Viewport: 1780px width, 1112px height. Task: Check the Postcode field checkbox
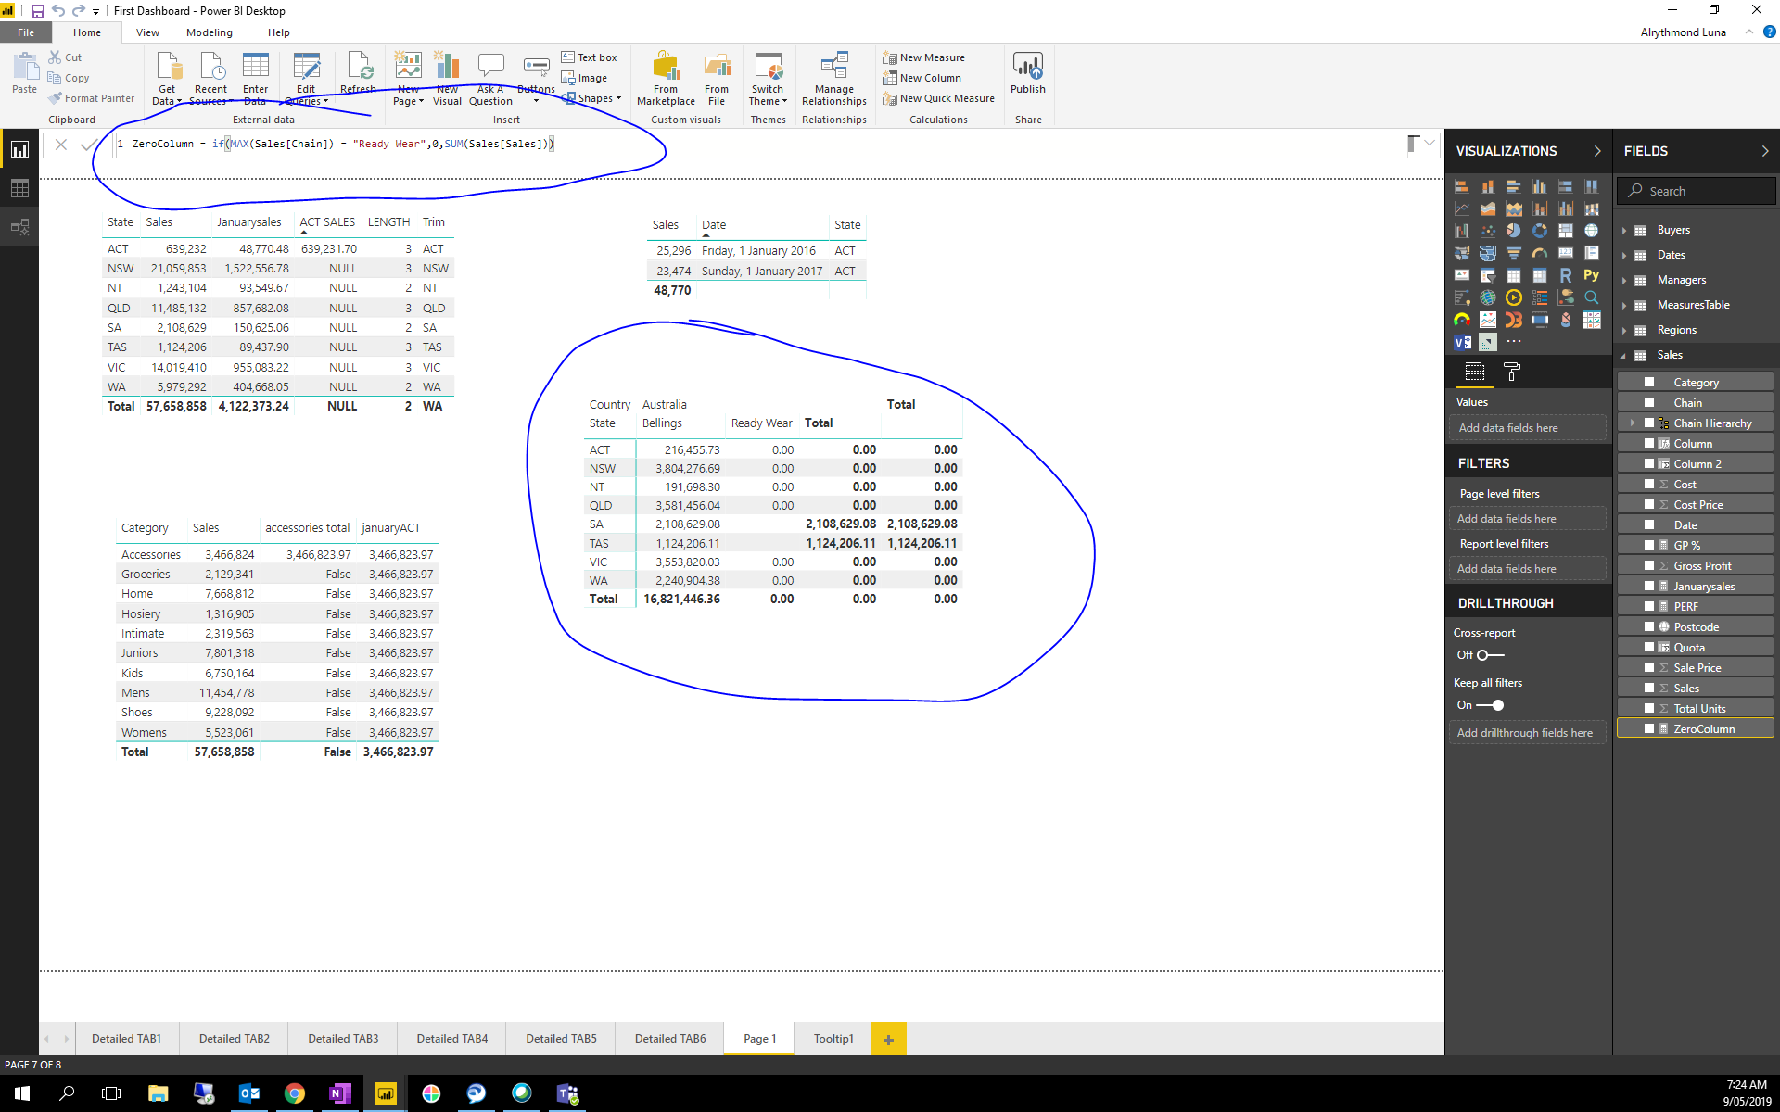pos(1649,626)
